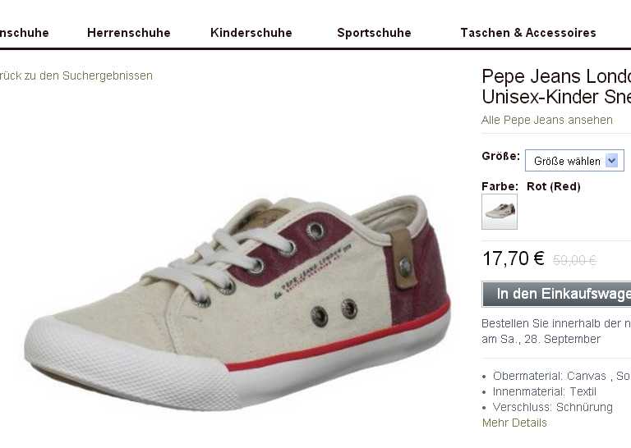The image size is (631, 448).
Task: Open the Alle Pepe Jeans ansehen link
Action: (x=547, y=120)
